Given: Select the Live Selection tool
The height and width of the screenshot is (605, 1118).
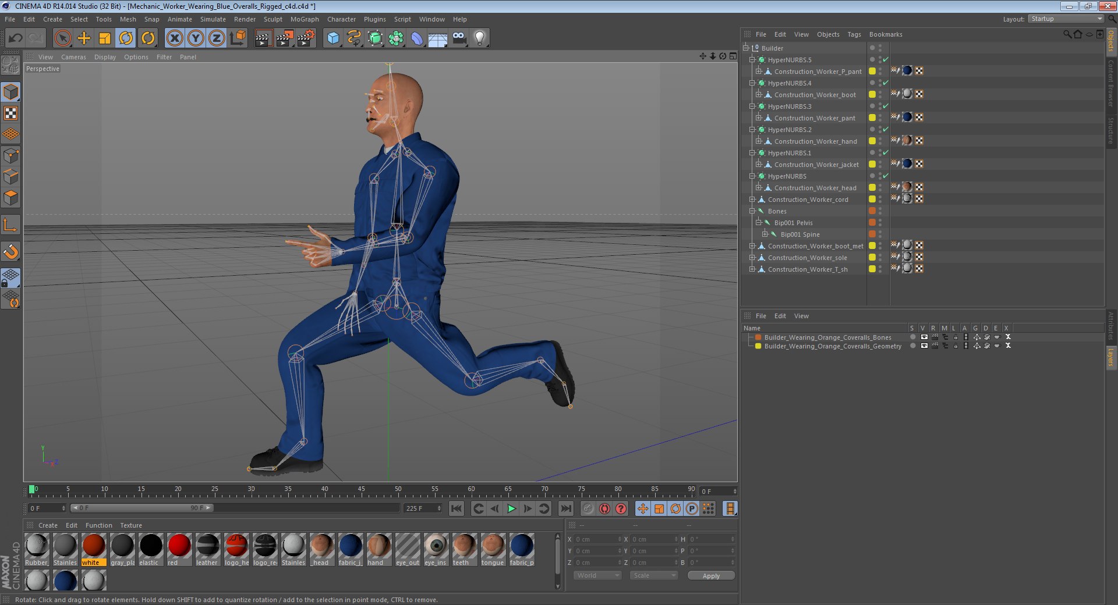Looking at the screenshot, I should point(62,38).
